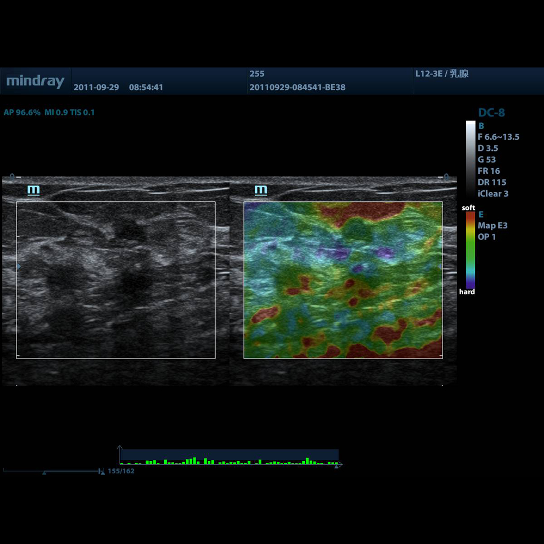544x544 pixels.
Task: Select the elastography E parameter group label
Action: tap(481, 214)
